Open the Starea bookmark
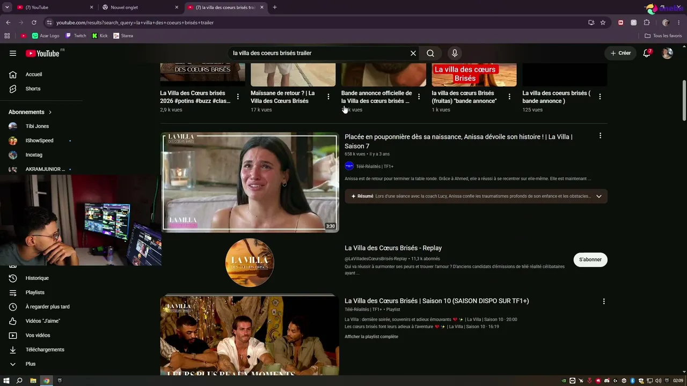 (x=123, y=36)
